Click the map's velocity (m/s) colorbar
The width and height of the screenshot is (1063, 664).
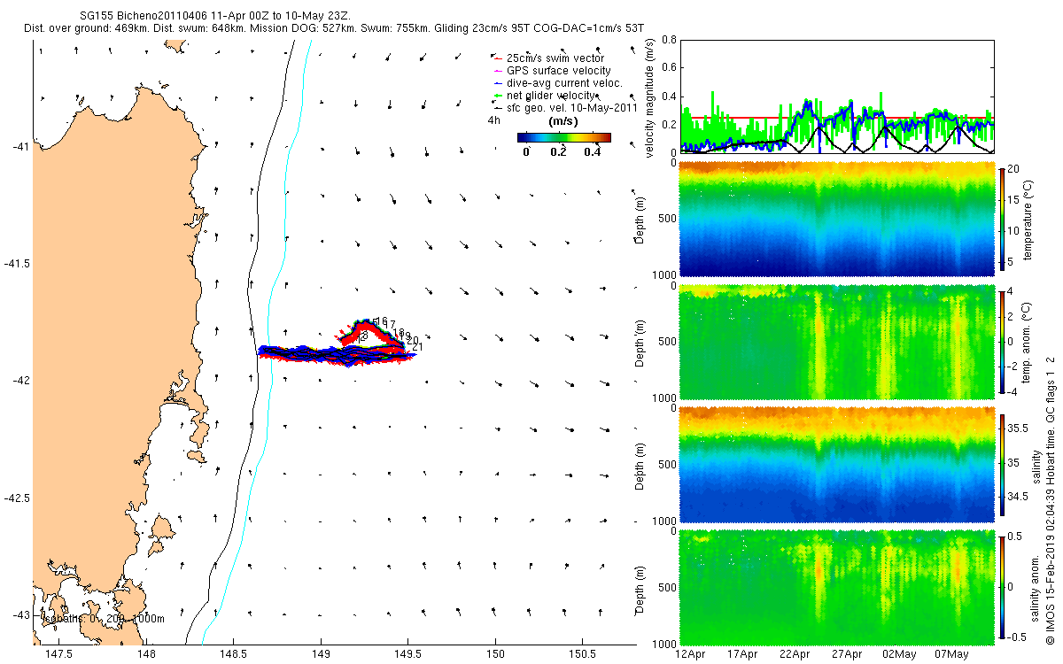pyautogui.click(x=564, y=137)
